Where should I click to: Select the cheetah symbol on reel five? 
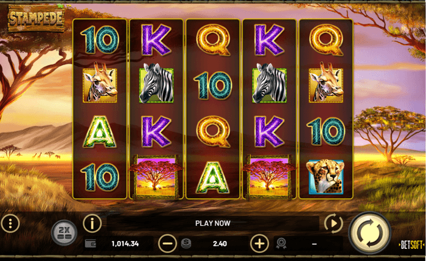point(326,177)
